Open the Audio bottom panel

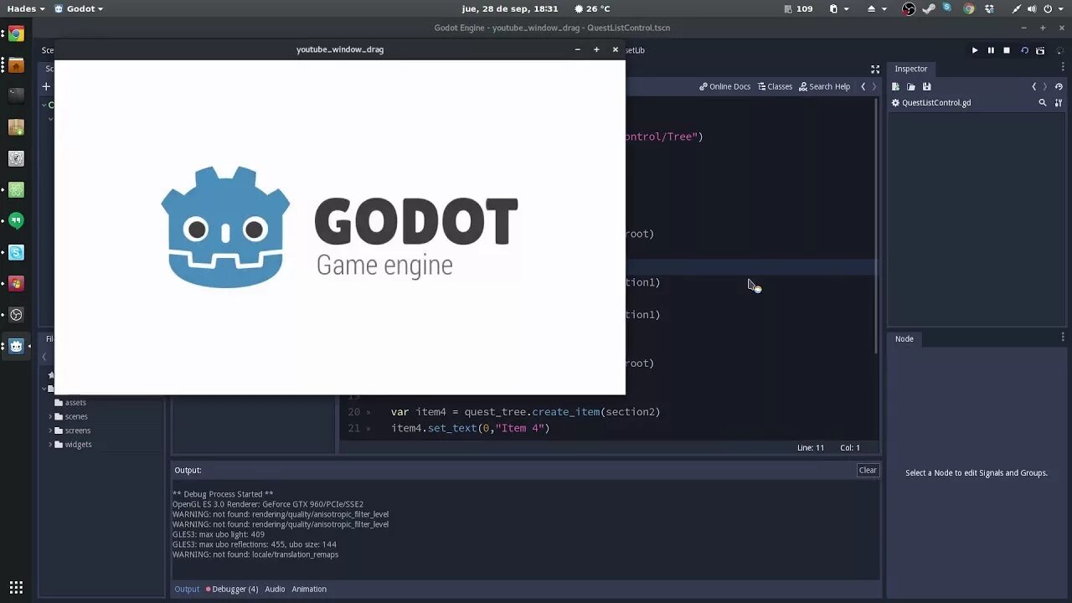(275, 589)
